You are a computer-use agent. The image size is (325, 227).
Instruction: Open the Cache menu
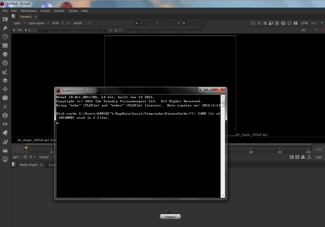[73, 11]
